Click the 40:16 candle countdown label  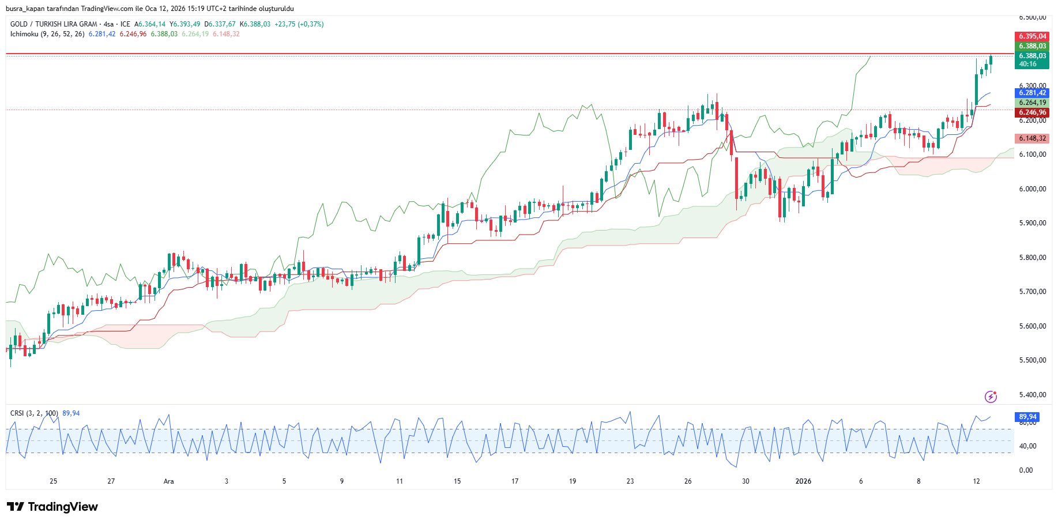(1027, 64)
